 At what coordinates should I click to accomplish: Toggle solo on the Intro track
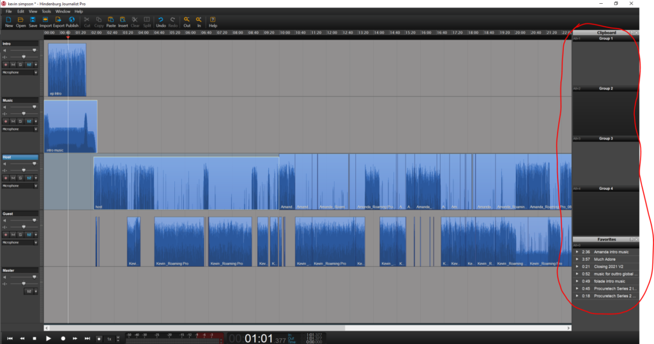[20, 65]
